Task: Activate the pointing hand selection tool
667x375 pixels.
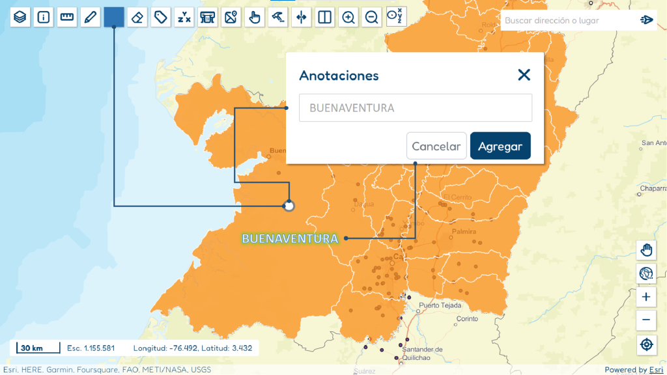Action: click(x=255, y=17)
